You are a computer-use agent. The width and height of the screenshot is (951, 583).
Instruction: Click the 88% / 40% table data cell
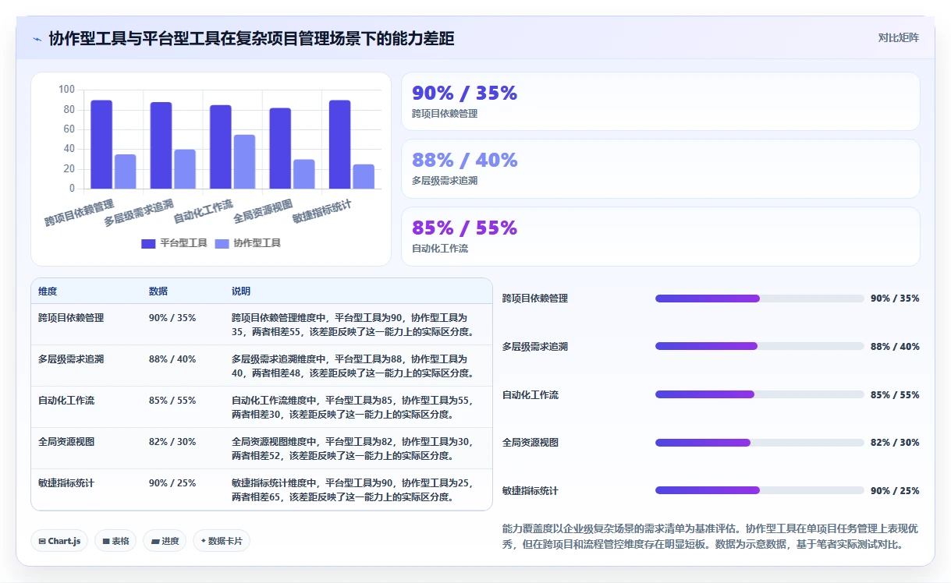pos(172,359)
